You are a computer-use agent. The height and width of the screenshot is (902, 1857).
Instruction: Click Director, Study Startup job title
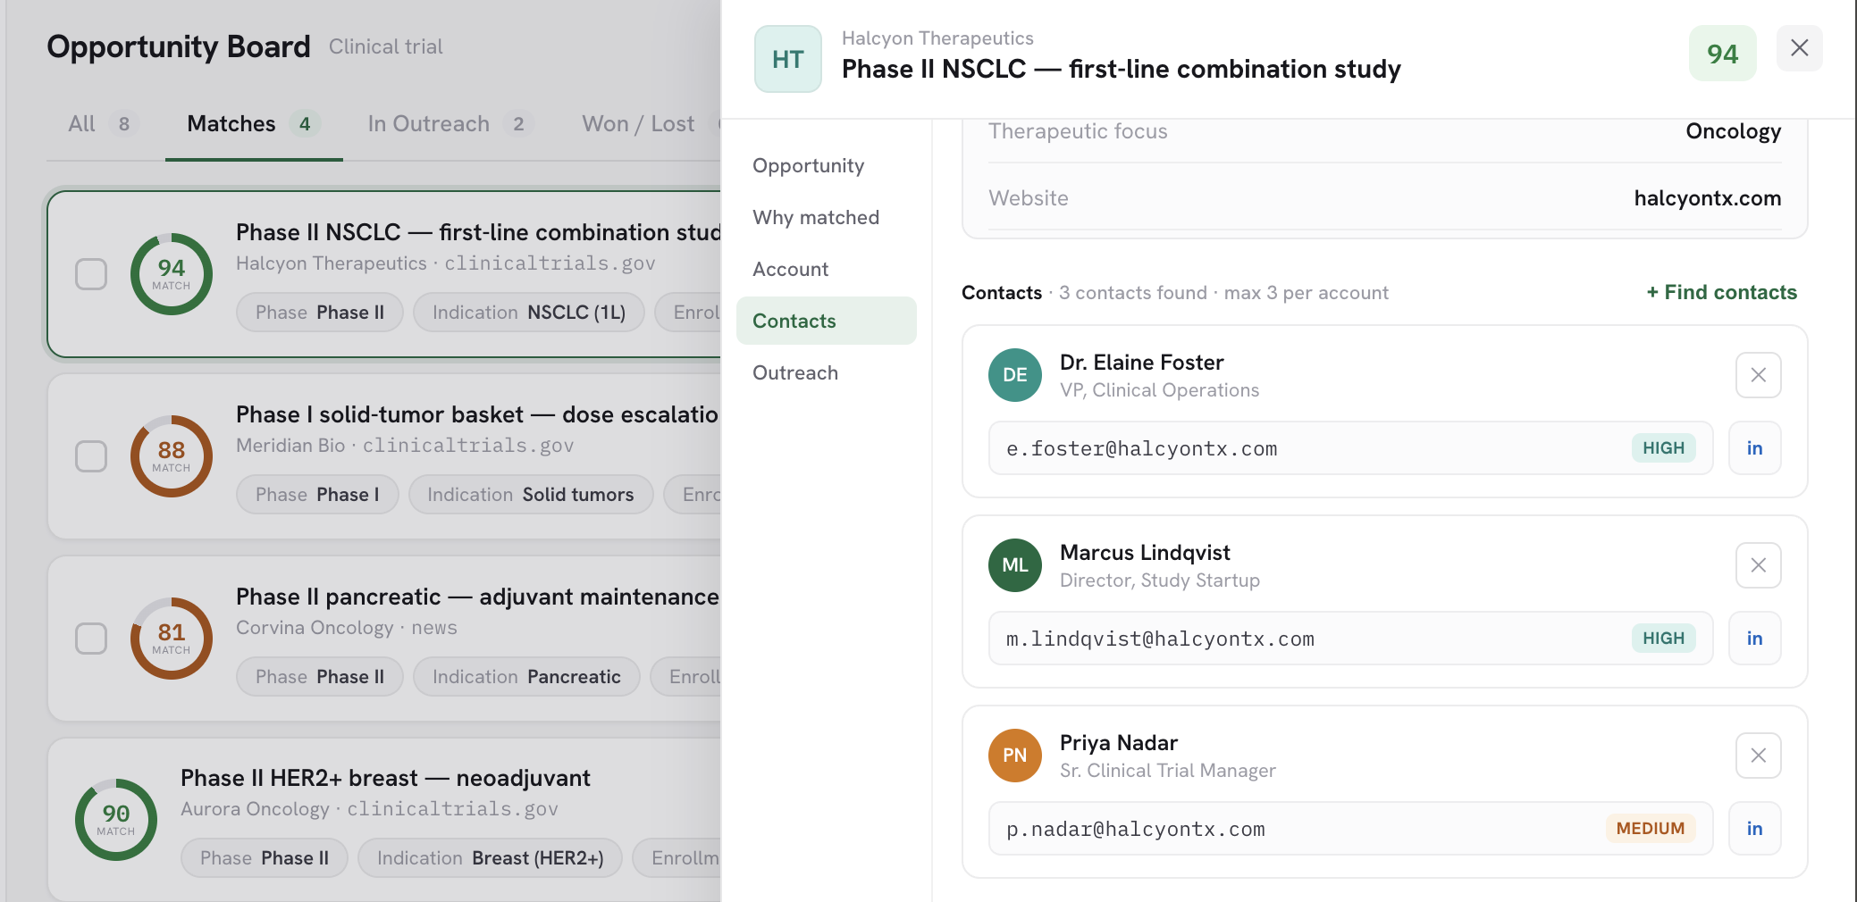click(x=1160, y=580)
